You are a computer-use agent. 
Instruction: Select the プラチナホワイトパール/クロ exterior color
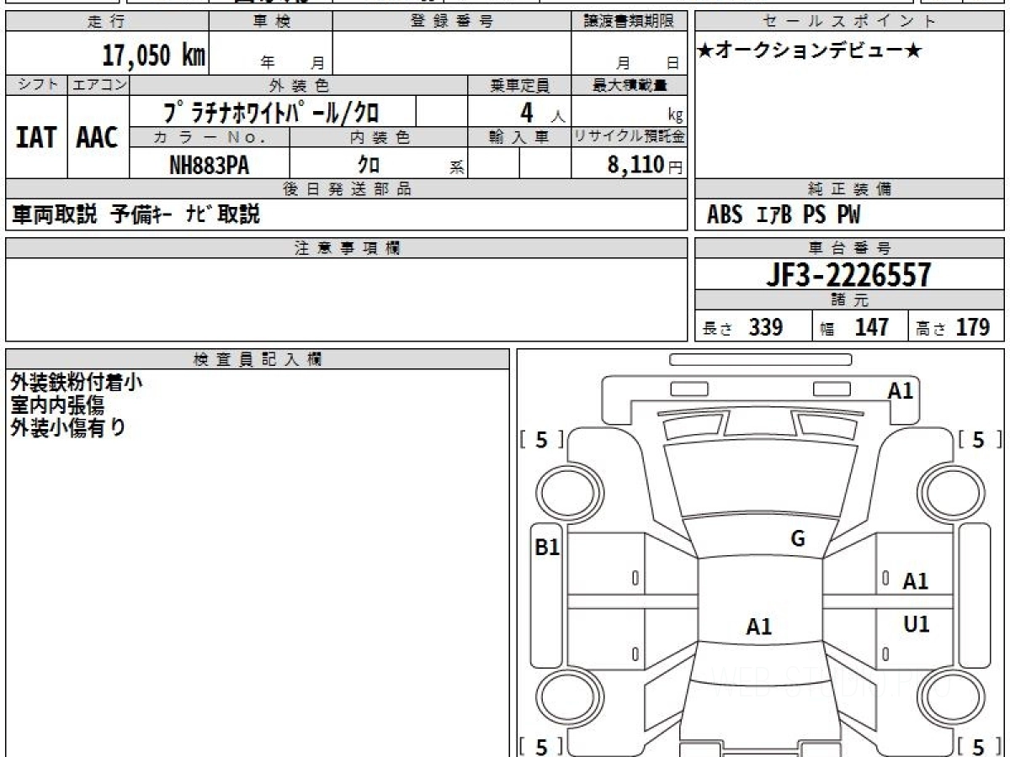[271, 111]
